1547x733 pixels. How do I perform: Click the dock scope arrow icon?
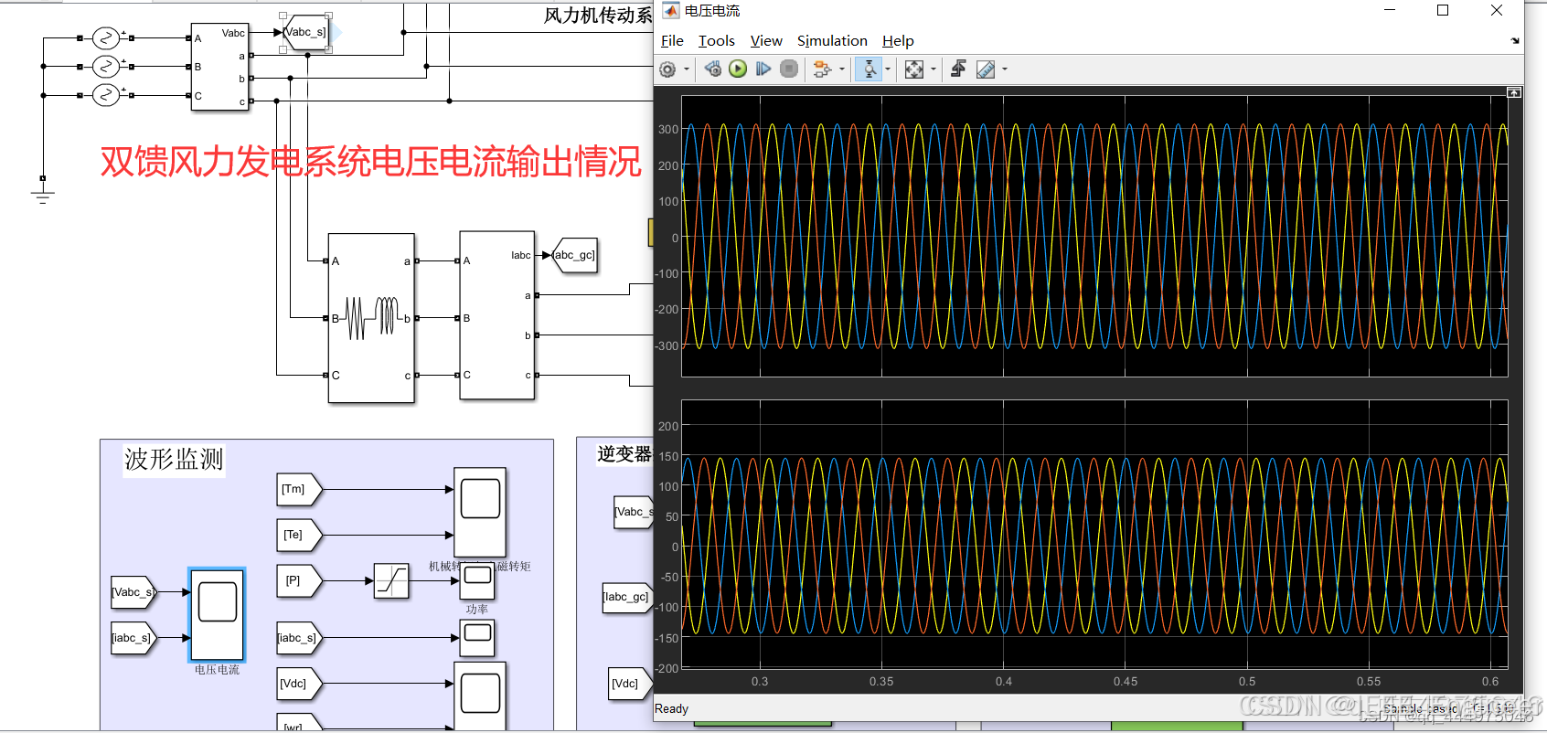tap(1515, 41)
